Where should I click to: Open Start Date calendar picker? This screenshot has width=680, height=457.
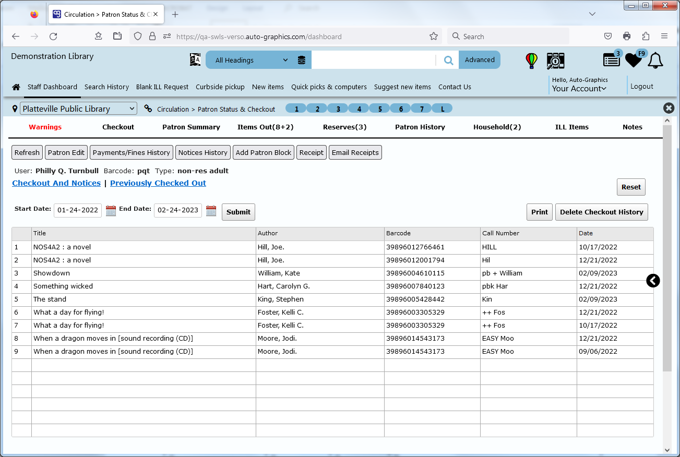coord(111,211)
